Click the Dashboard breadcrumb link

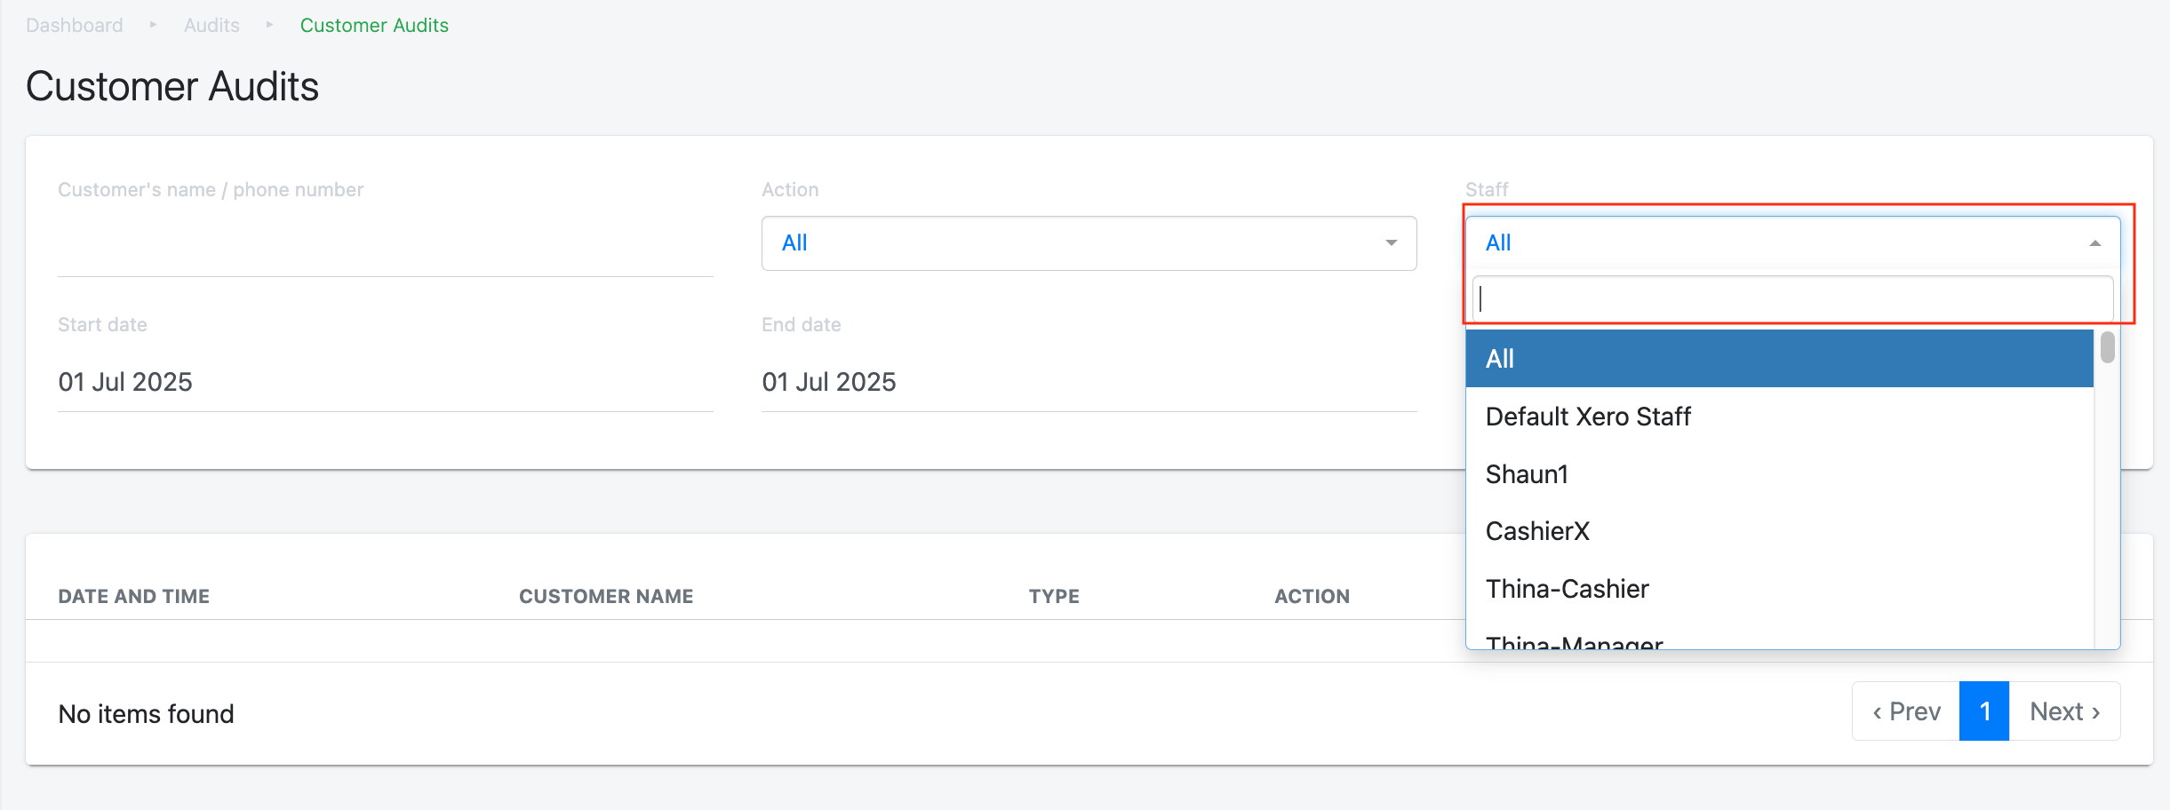(75, 25)
